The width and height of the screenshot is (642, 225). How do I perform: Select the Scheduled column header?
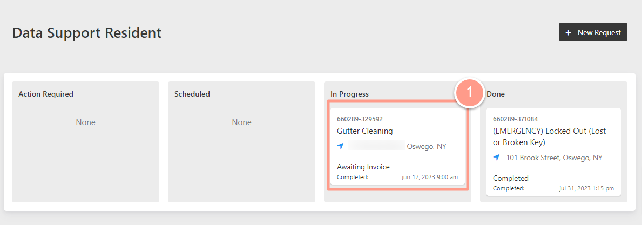click(x=192, y=94)
